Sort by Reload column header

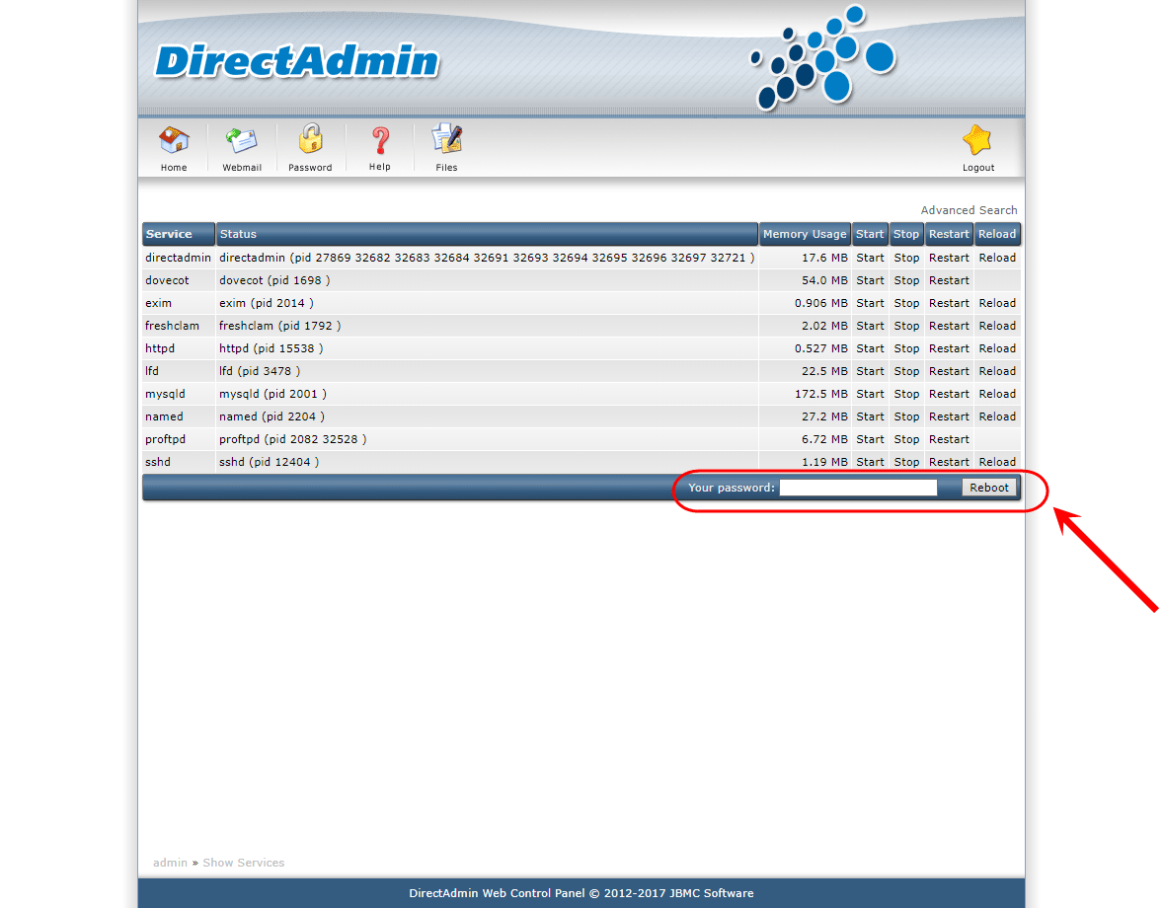[997, 234]
